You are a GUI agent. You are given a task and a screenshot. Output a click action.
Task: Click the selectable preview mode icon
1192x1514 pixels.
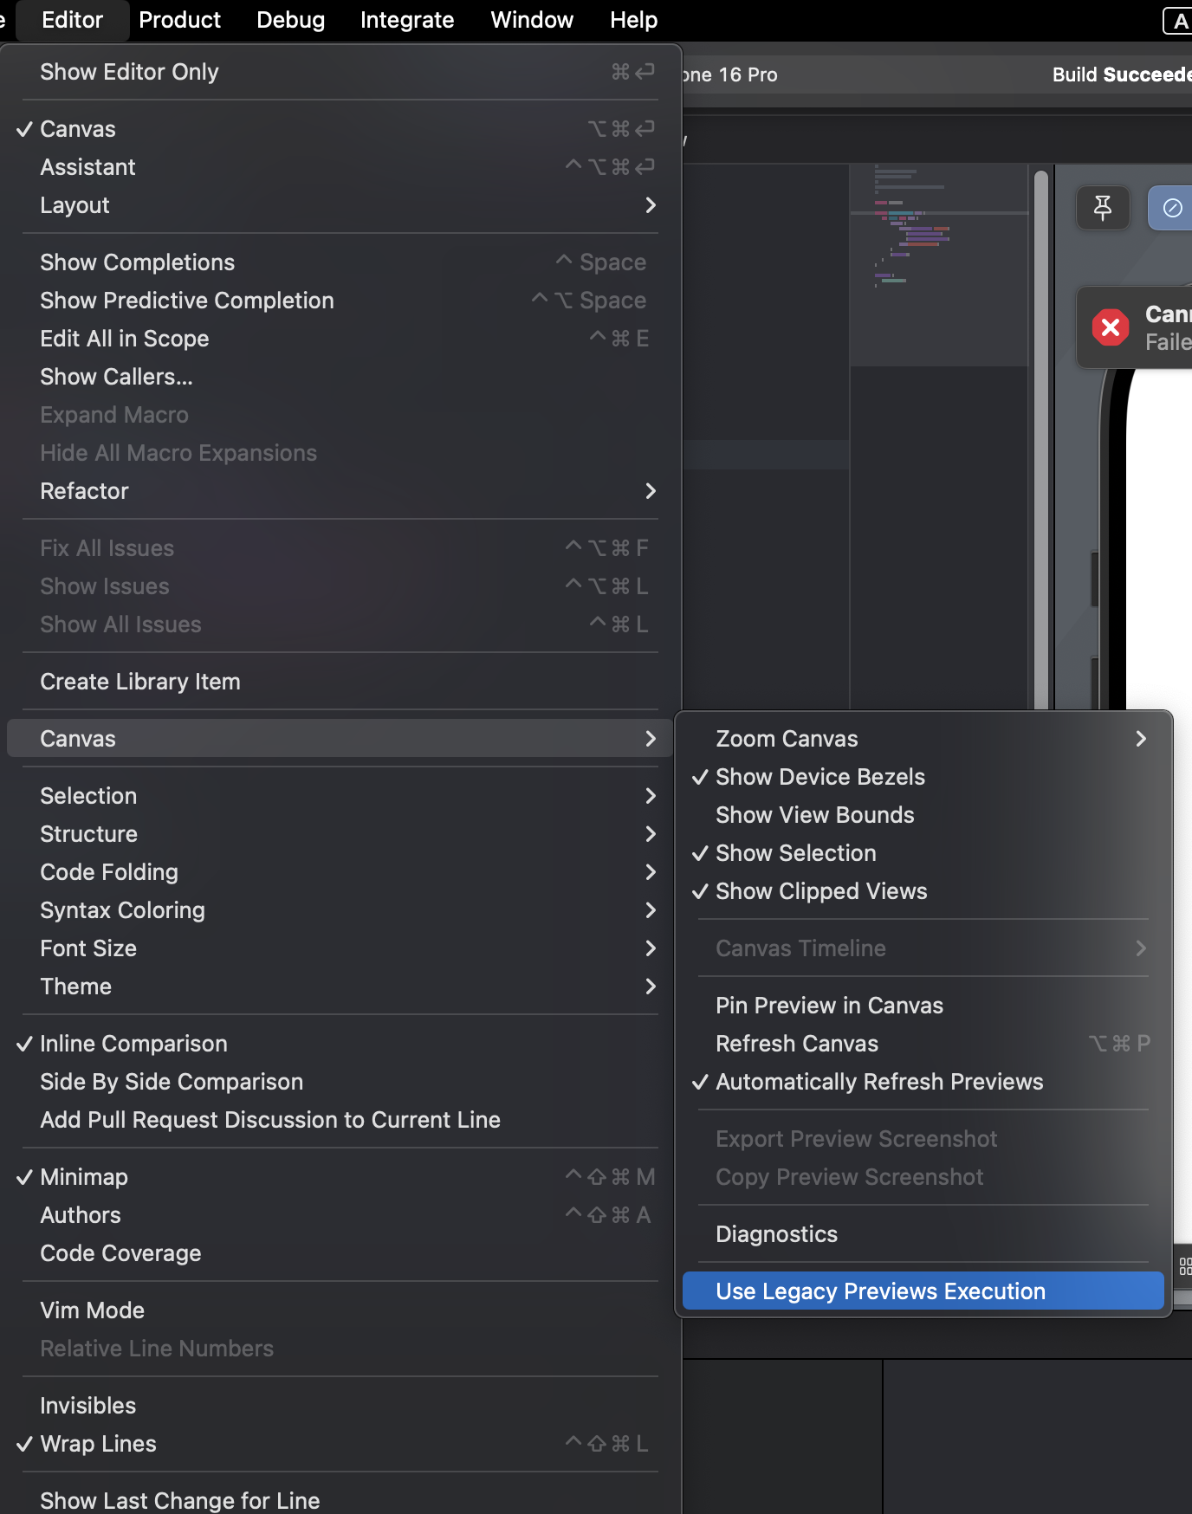(1171, 208)
